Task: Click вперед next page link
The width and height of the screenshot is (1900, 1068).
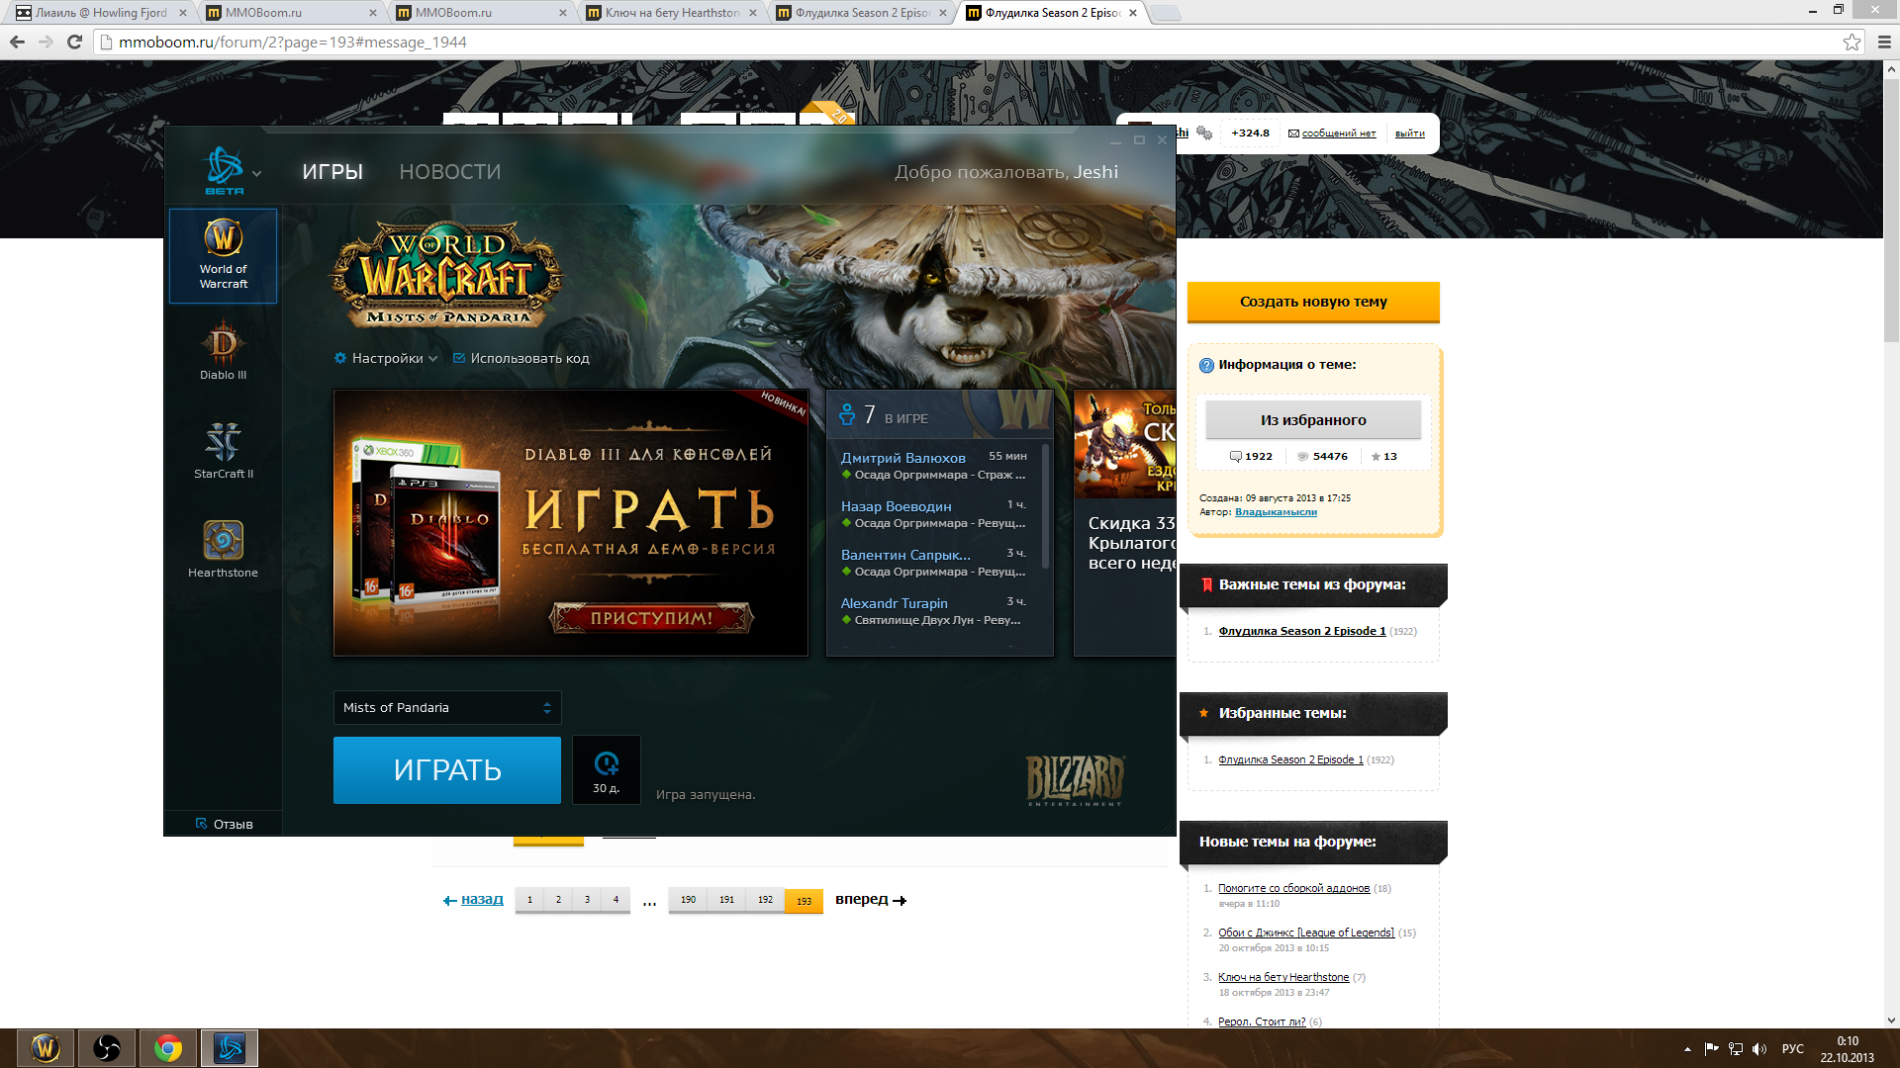Action: tap(871, 899)
